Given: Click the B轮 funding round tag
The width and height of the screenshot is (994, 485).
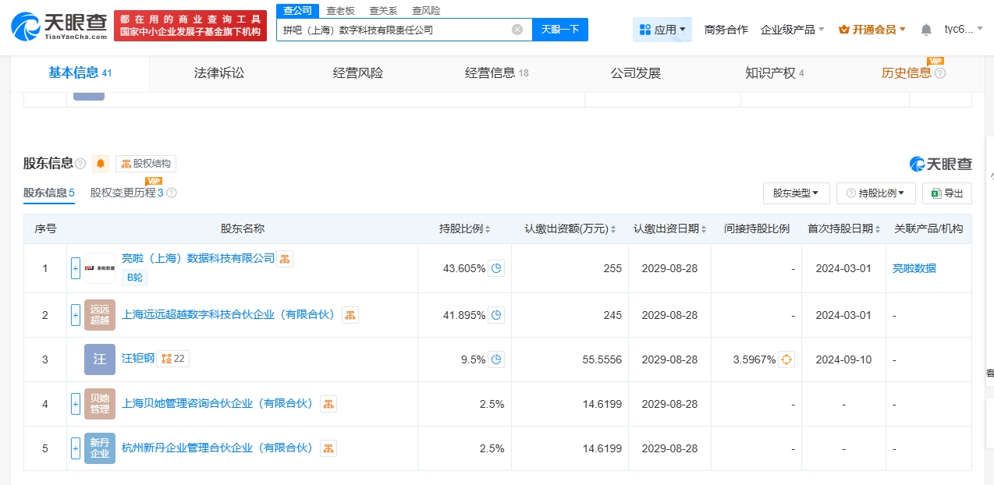Looking at the screenshot, I should [135, 278].
